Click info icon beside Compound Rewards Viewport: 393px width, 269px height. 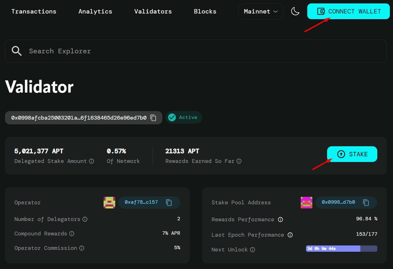point(72,234)
